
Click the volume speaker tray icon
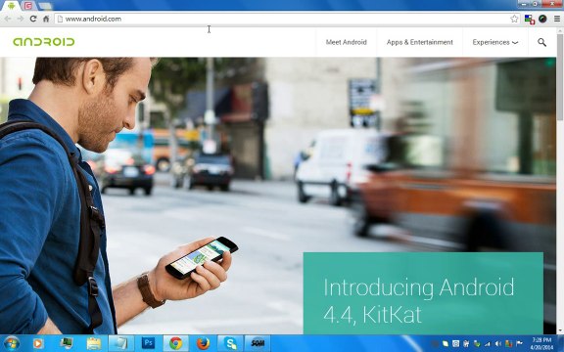(x=498, y=344)
